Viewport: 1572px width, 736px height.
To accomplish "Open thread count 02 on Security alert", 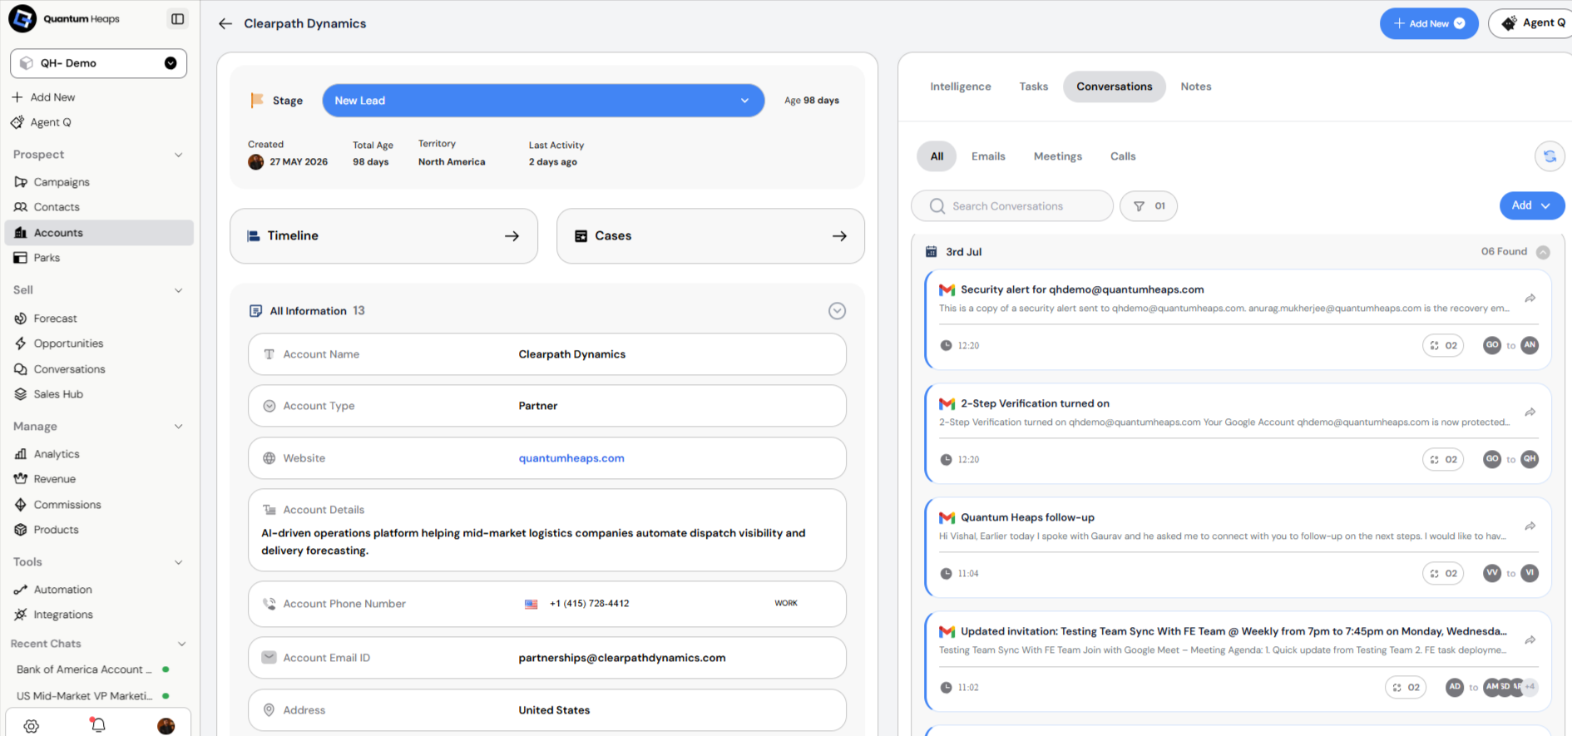I will coord(1443,345).
